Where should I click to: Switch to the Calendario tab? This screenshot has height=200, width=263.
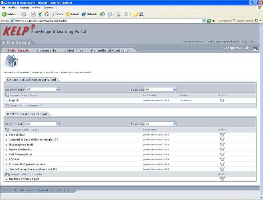pyautogui.click(x=47, y=51)
